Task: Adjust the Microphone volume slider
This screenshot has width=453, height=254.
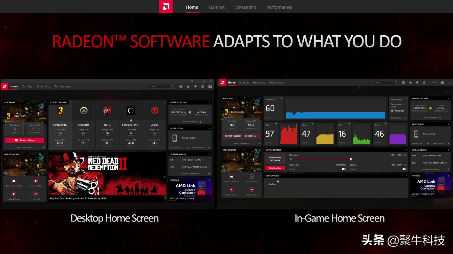Action: pos(350,159)
